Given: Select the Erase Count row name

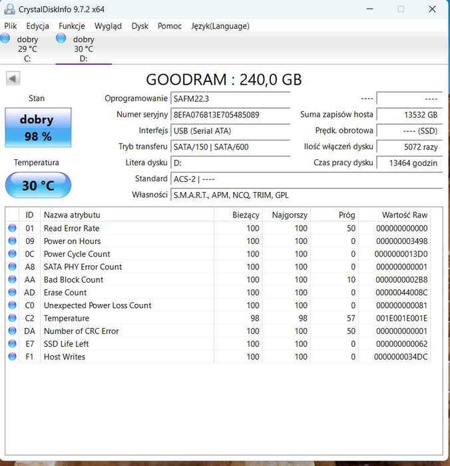Looking at the screenshot, I should click(65, 293).
